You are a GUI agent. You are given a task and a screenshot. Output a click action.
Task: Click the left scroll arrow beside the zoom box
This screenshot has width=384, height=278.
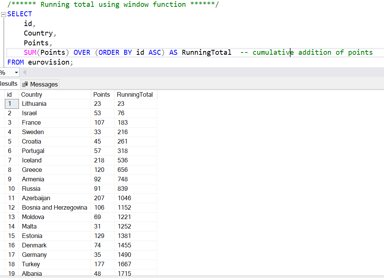click(24, 72)
